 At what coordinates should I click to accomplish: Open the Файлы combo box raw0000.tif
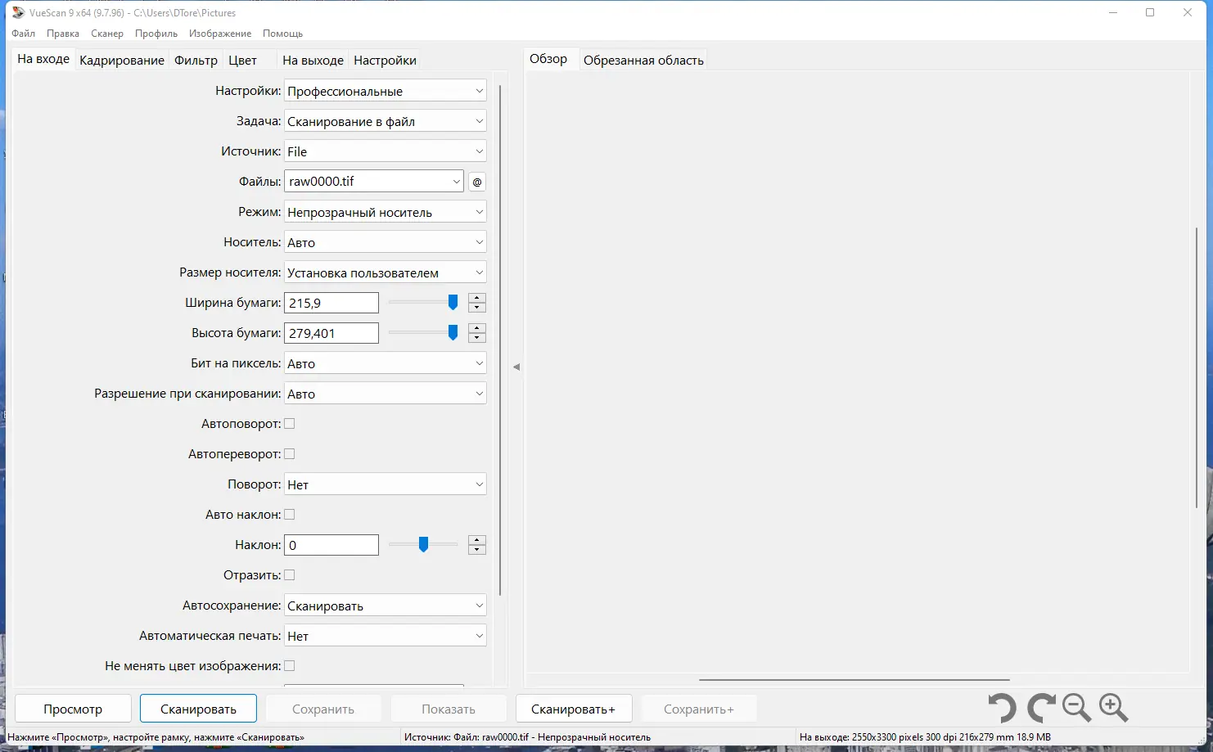pos(374,182)
